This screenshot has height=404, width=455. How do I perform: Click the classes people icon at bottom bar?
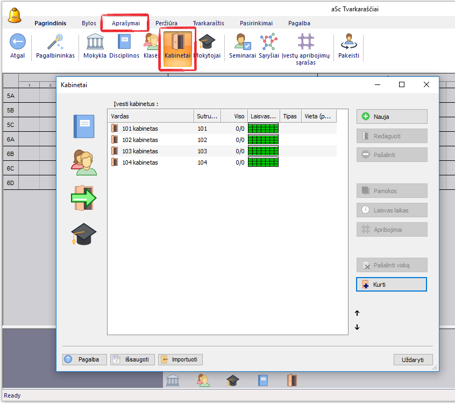tap(203, 380)
